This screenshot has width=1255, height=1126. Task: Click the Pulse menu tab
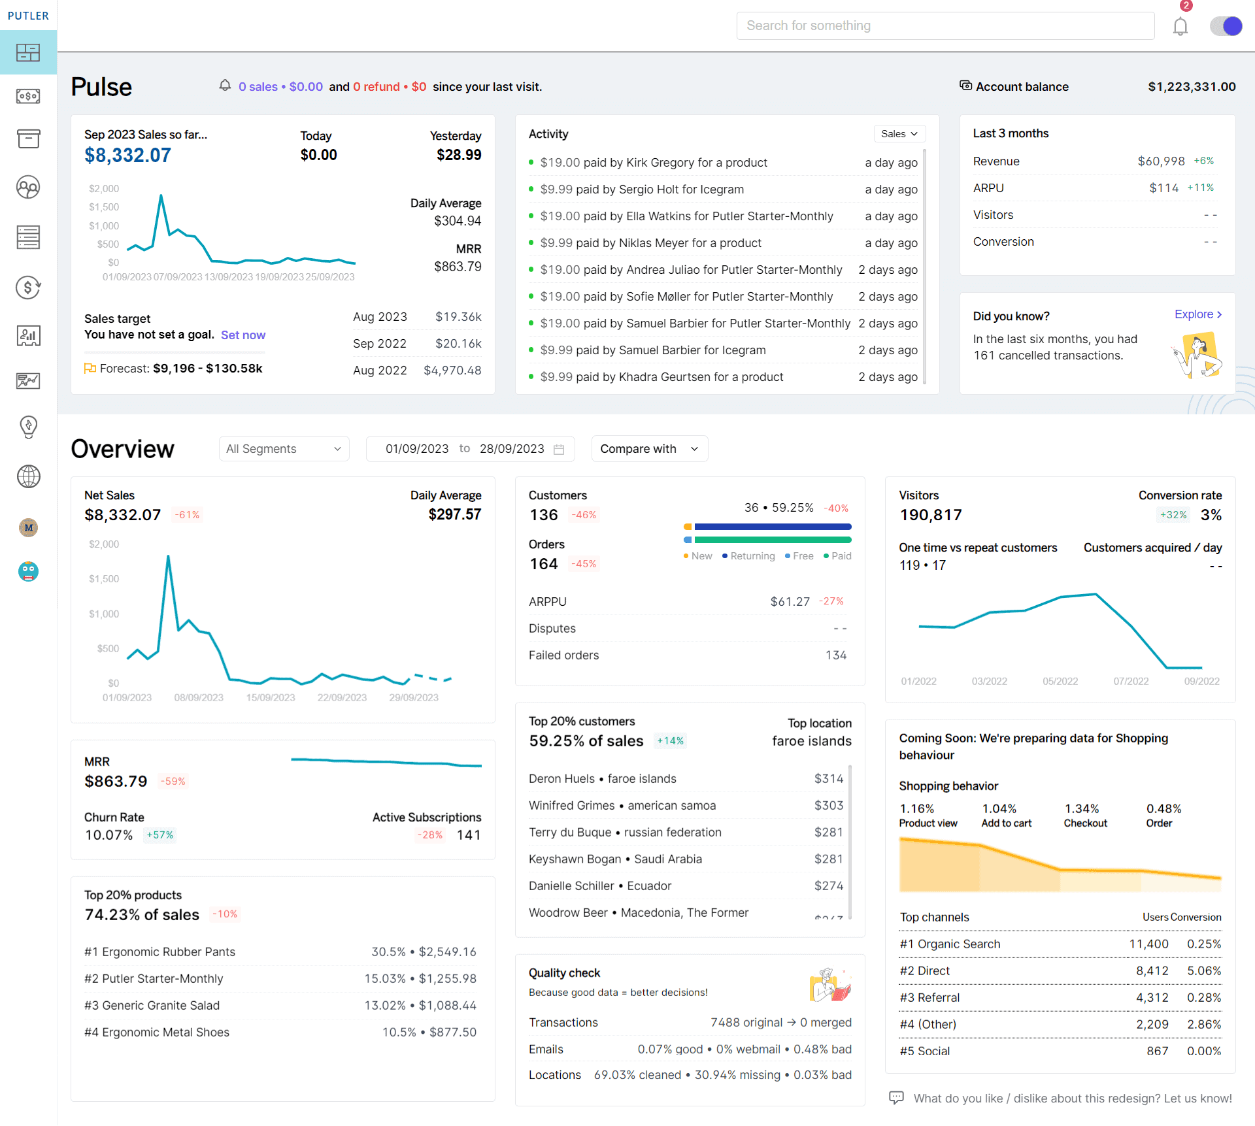coord(28,52)
